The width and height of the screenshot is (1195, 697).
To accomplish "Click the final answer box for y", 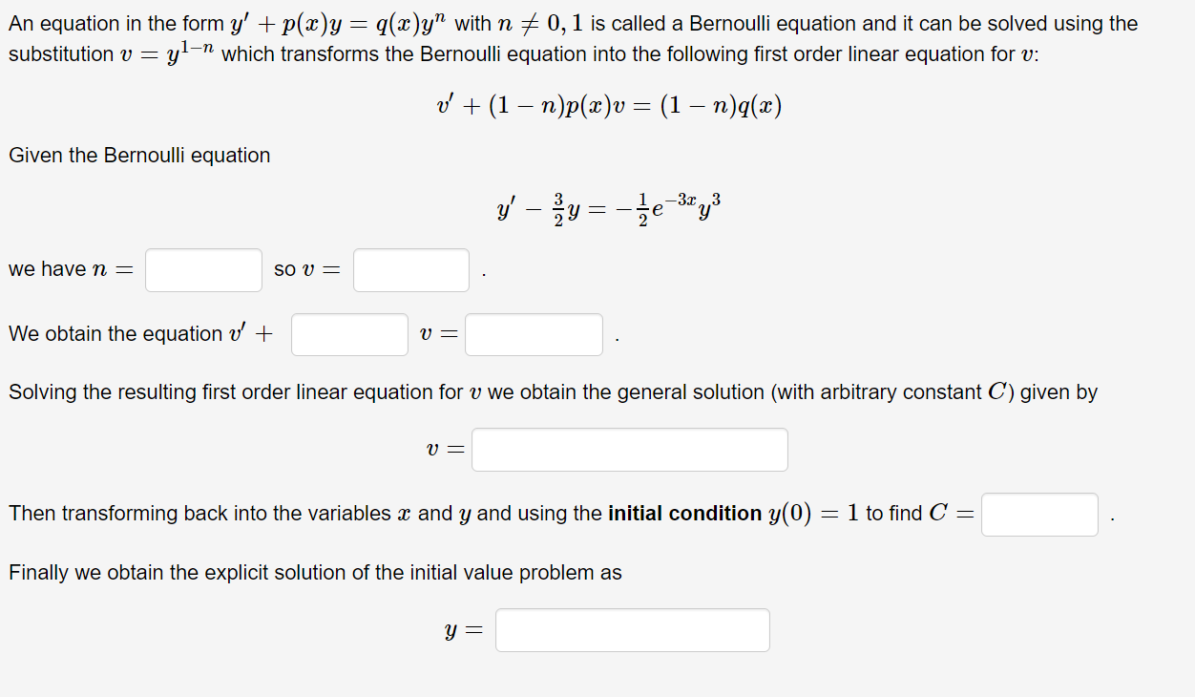I will (632, 629).
